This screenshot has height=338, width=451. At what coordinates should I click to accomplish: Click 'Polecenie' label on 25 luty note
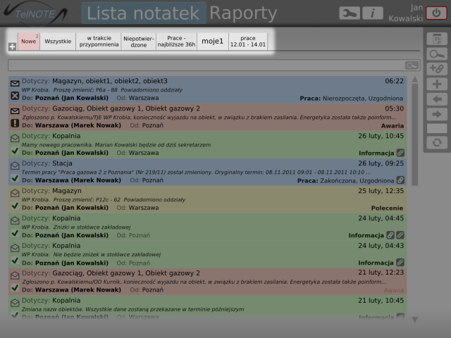[387, 208]
